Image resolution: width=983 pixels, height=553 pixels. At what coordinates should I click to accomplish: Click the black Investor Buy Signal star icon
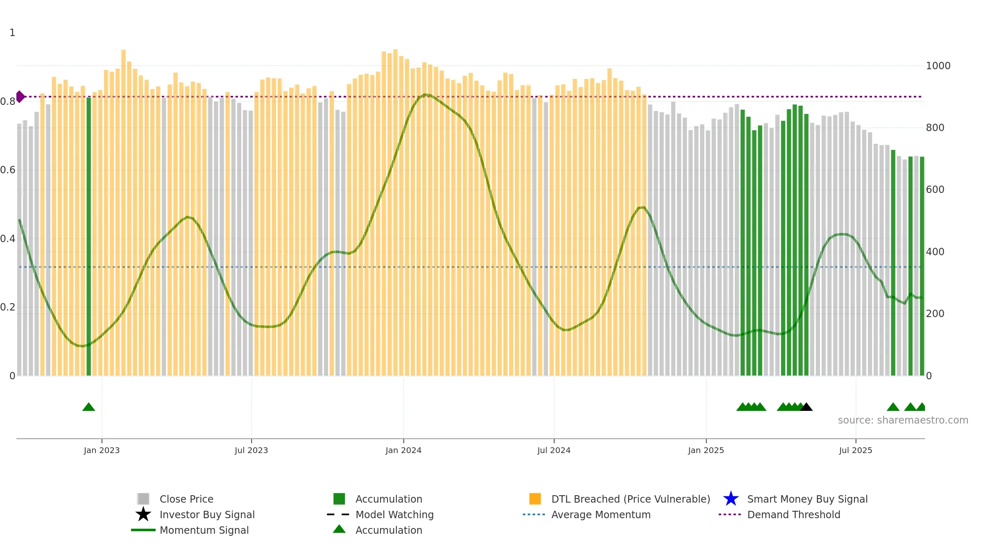click(143, 514)
